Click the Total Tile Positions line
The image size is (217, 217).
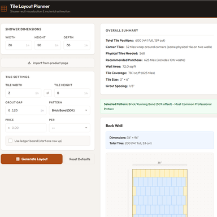click(x=135, y=41)
